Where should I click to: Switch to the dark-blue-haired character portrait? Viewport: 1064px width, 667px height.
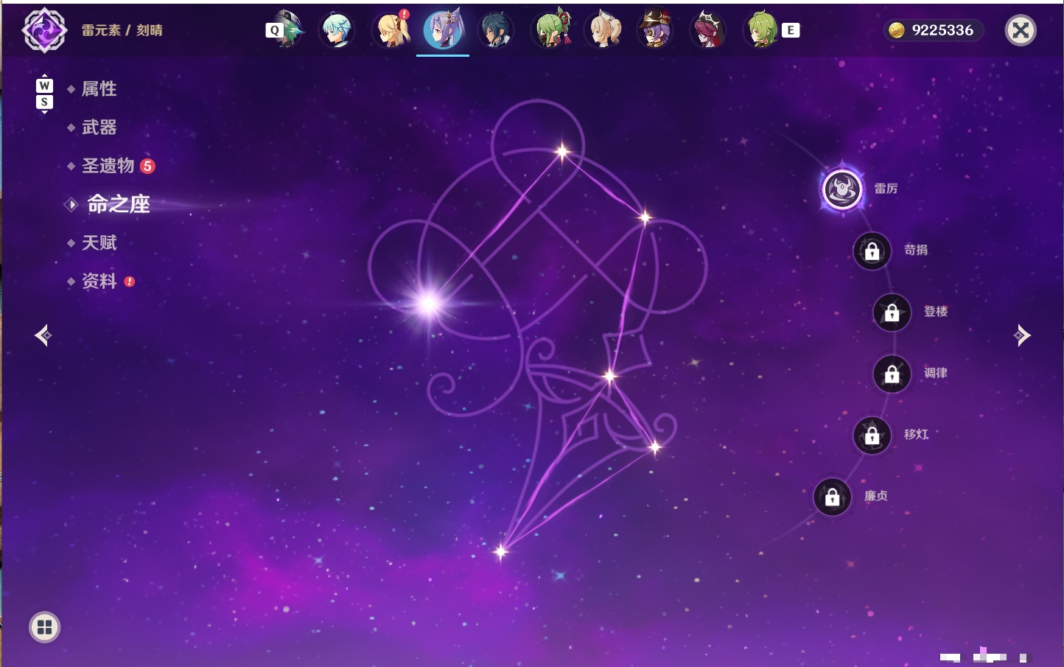pos(495,30)
